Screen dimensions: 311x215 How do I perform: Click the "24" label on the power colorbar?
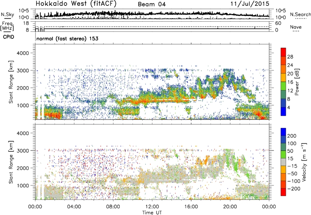tap(290, 65)
